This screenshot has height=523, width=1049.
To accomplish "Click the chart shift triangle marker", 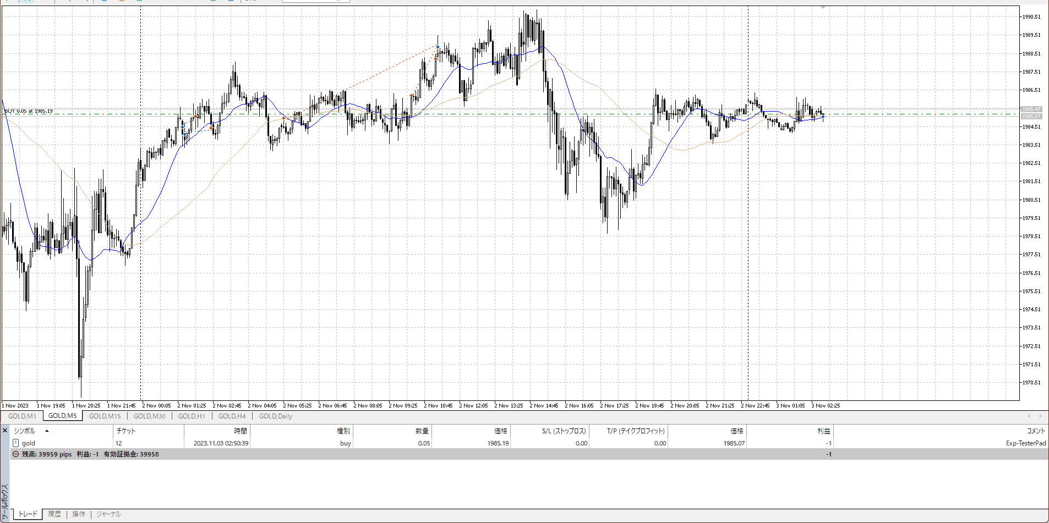I will (x=823, y=8).
